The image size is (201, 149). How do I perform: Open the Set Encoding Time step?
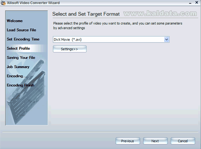pyautogui.click(x=23, y=39)
